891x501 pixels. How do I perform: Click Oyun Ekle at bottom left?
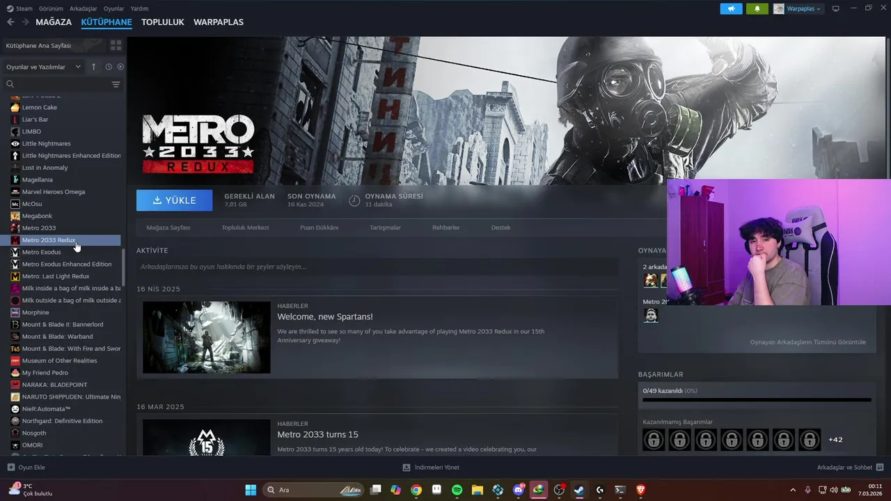point(26,468)
